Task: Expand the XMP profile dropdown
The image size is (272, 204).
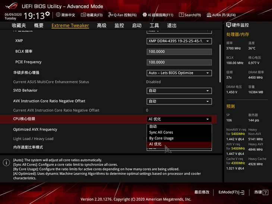Action: tap(179, 41)
